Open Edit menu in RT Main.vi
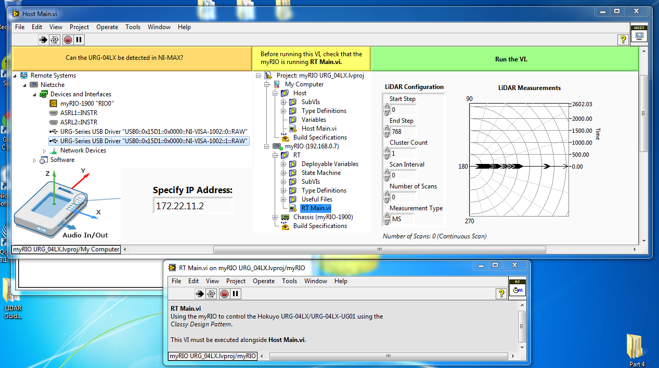Viewport: 659px width, 368px height. (x=193, y=281)
